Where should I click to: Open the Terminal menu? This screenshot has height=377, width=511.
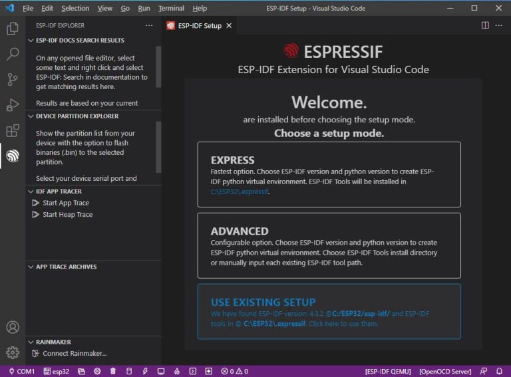(x=171, y=8)
